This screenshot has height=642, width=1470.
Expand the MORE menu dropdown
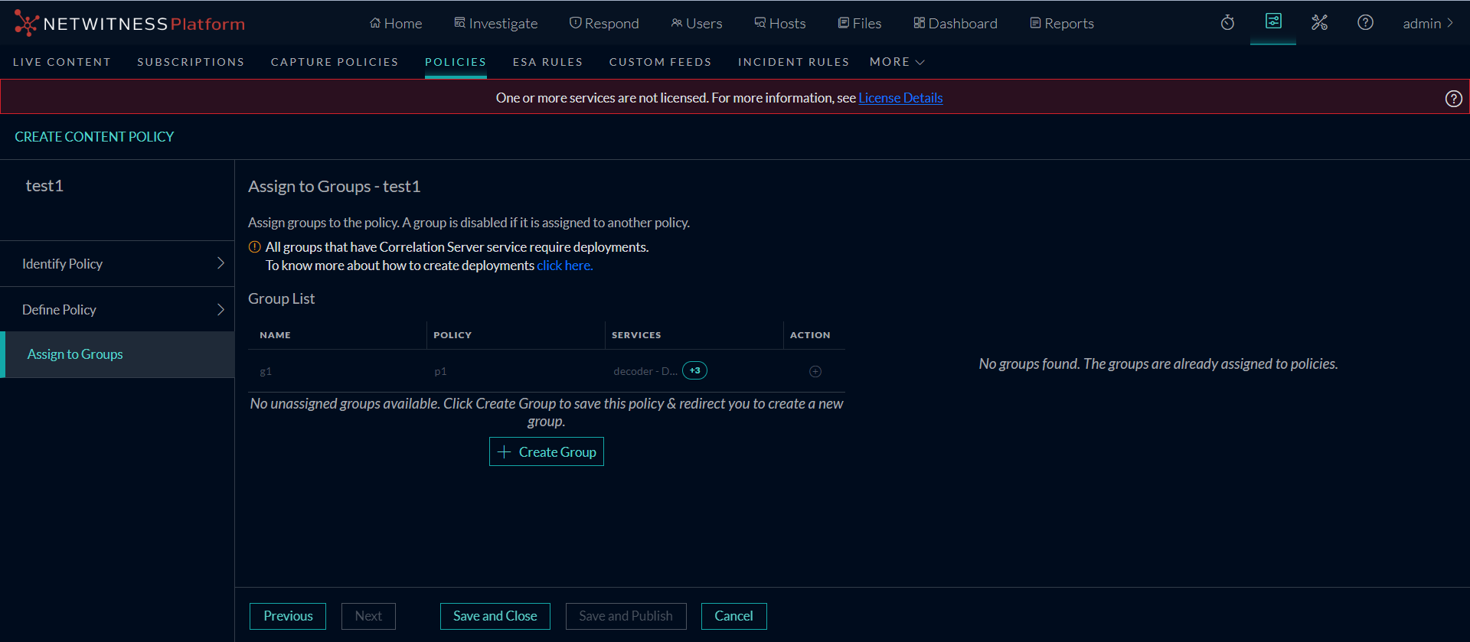coord(897,62)
